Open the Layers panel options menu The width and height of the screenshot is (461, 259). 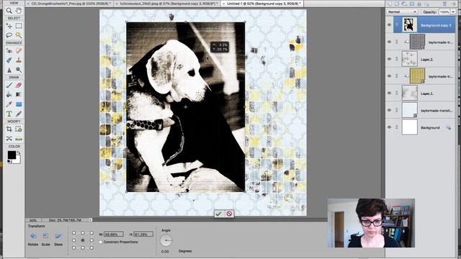[x=453, y=4]
